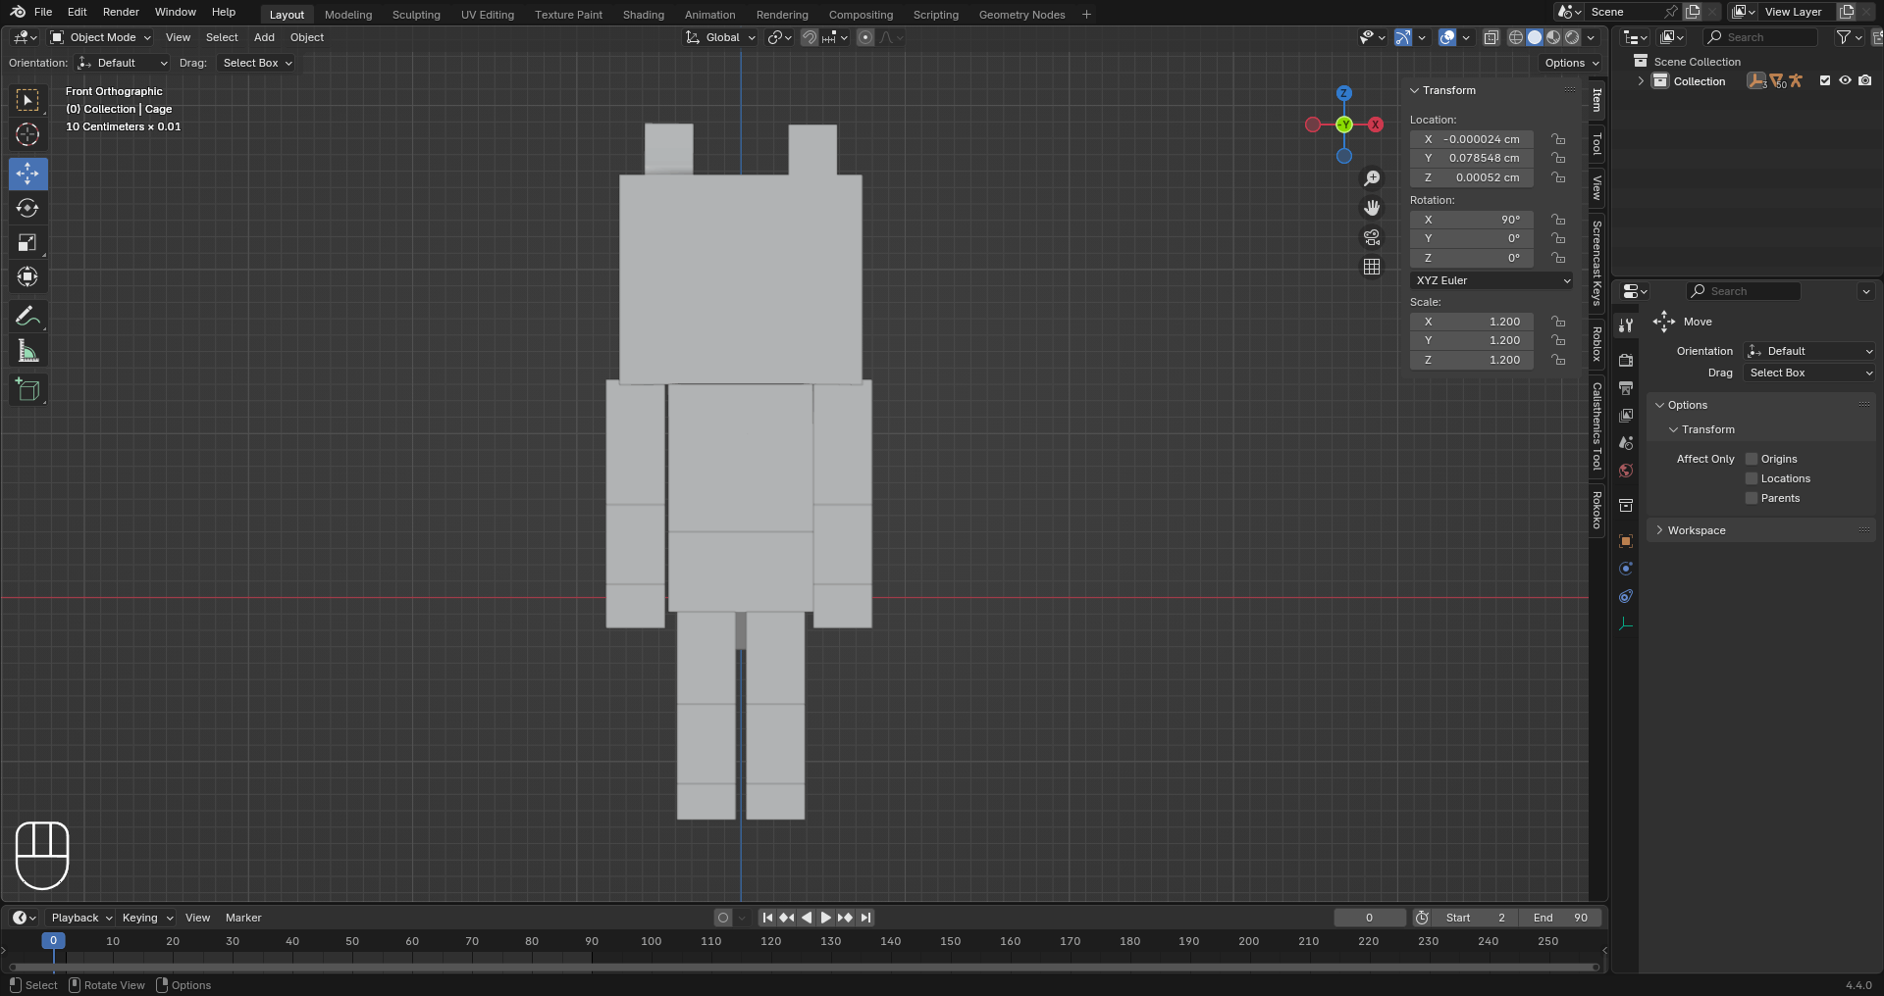Open the Keying popover in timeline

[146, 918]
